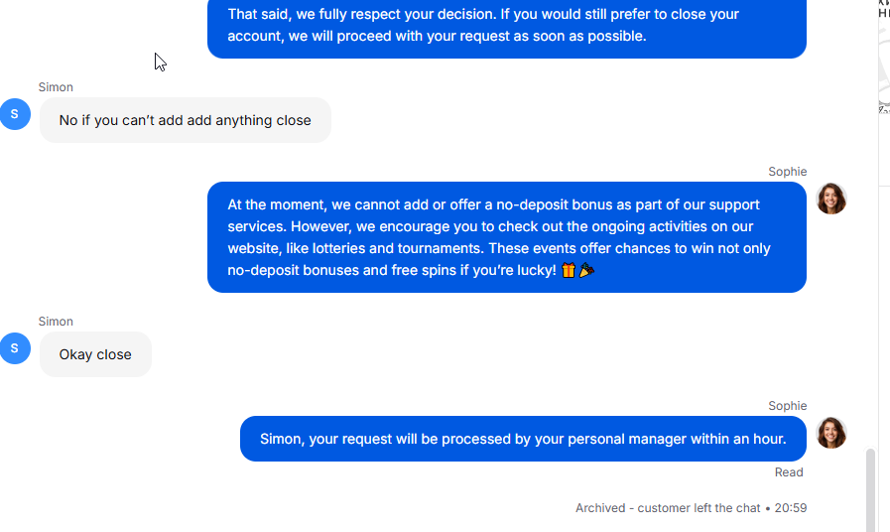This screenshot has width=890, height=532.
Task: Click the 20:59 timestamp
Action: [x=791, y=508]
